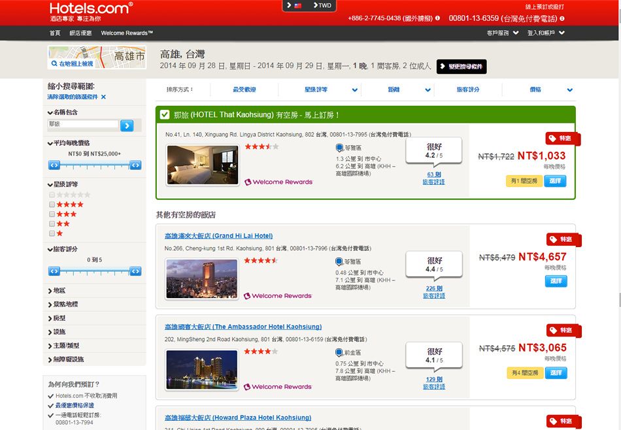
Task: Open the distance sort dropdown
Action: point(428,90)
